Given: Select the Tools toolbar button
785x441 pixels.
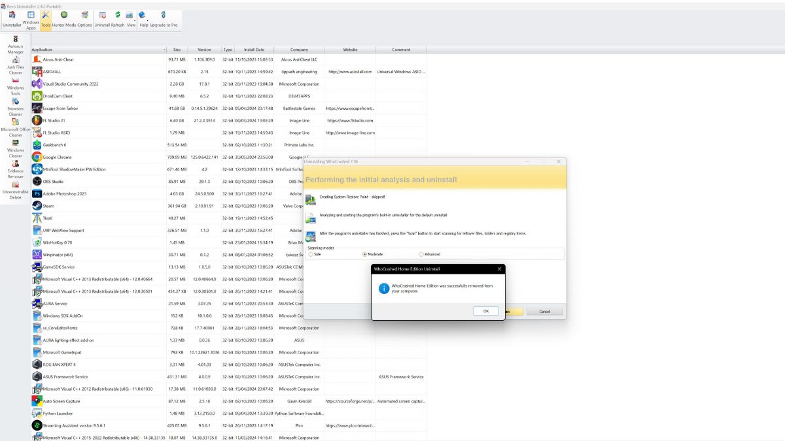Looking at the screenshot, I should point(46,20).
